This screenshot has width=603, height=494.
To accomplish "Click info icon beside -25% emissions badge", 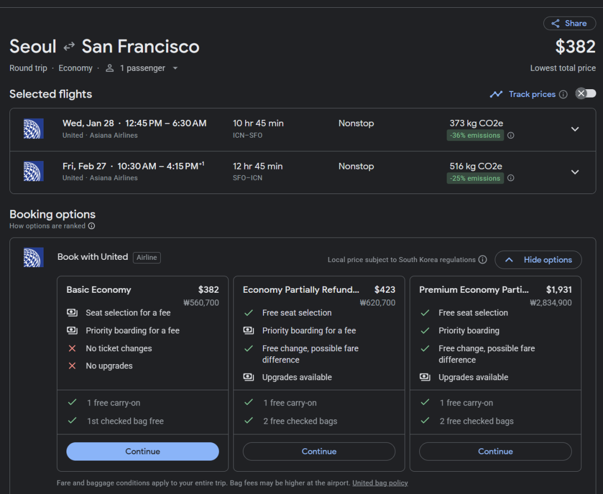I will 510,178.
